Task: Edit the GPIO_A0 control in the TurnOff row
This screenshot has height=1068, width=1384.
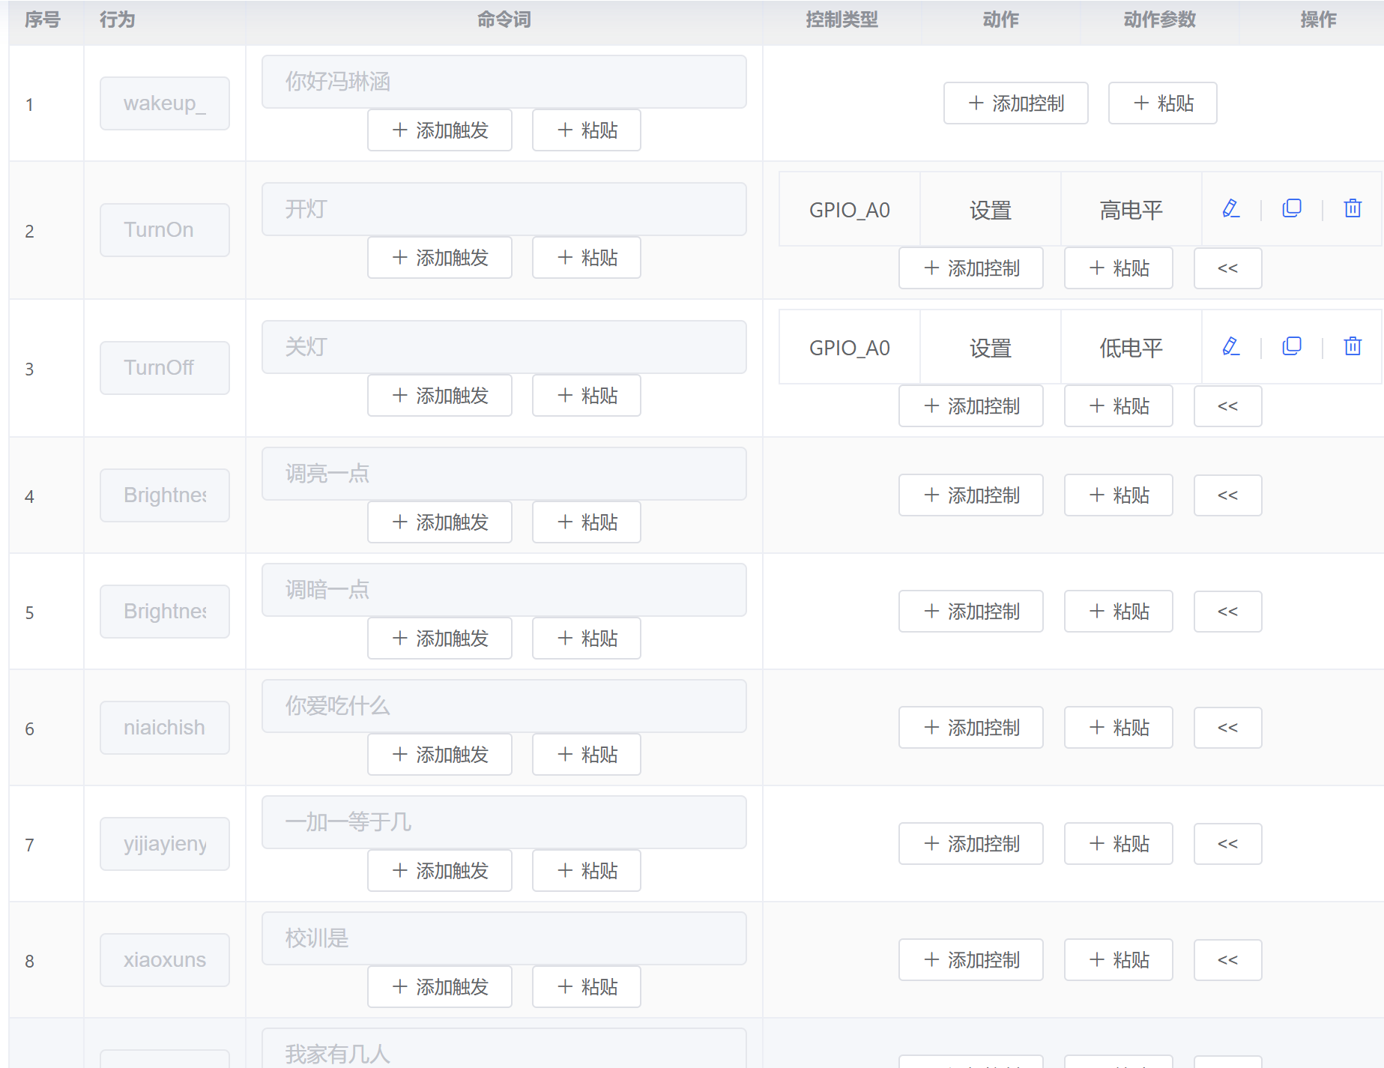Action: [x=1231, y=346]
